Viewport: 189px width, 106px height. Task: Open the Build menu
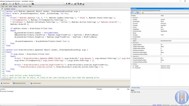click(11, 6)
